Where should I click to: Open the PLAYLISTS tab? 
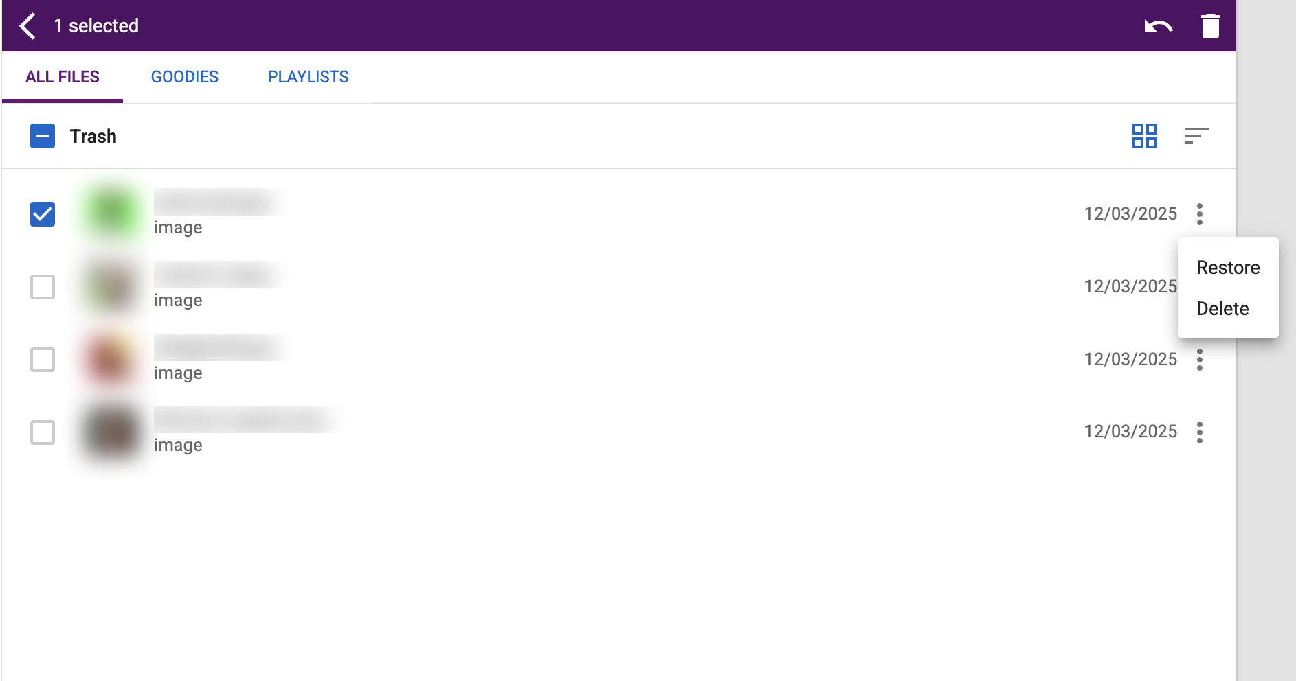309,77
